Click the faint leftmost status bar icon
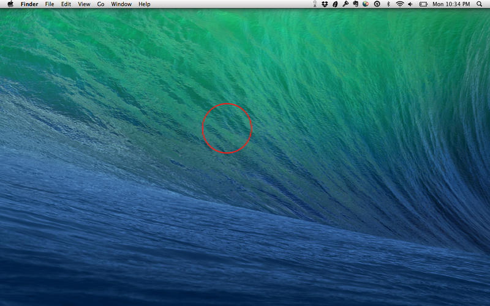Viewport: 490px width, 306px height. coord(315,4)
